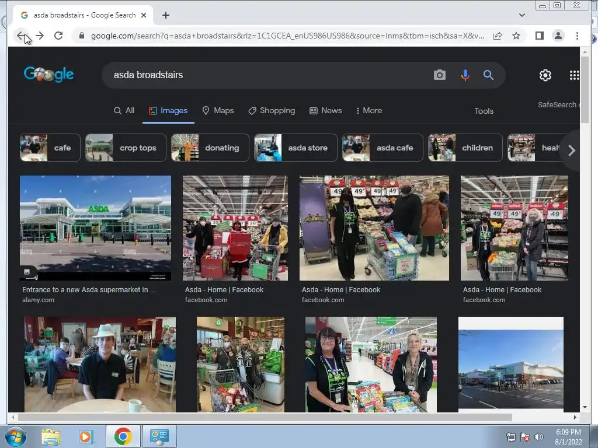Go to the Google home logo
The width and height of the screenshot is (598, 448).
48,74
